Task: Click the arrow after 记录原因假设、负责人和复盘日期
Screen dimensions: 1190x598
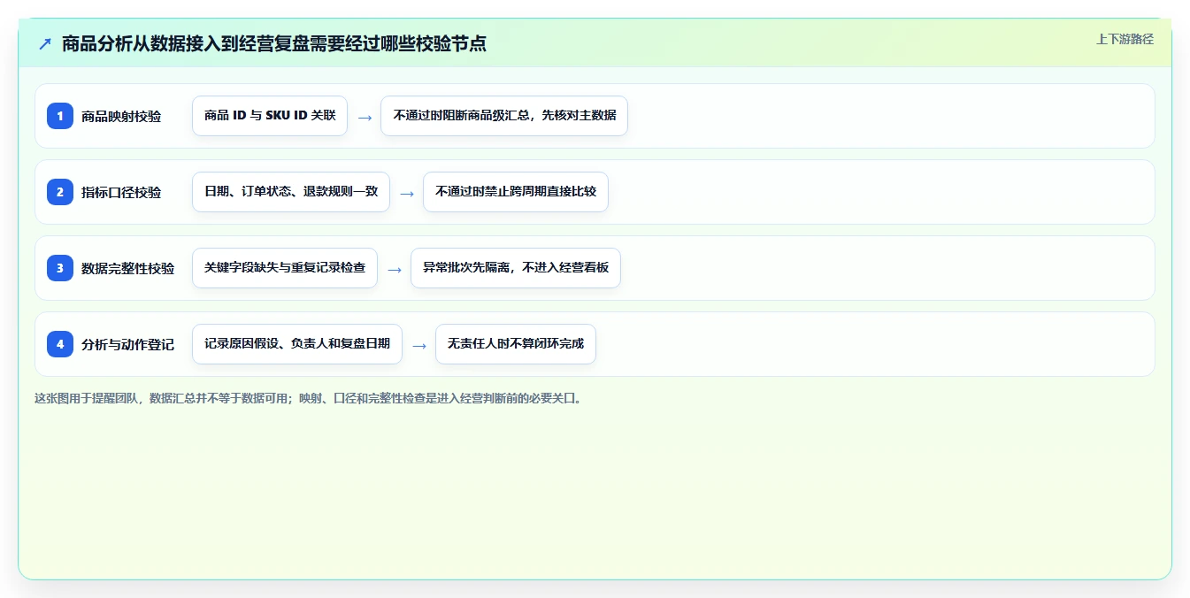Action: [x=419, y=345]
